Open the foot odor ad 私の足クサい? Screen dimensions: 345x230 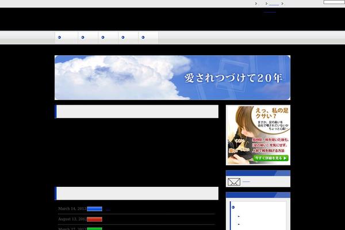pyautogui.click(x=258, y=135)
